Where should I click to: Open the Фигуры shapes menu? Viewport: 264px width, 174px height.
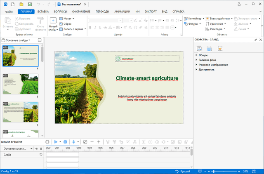tap(193, 24)
